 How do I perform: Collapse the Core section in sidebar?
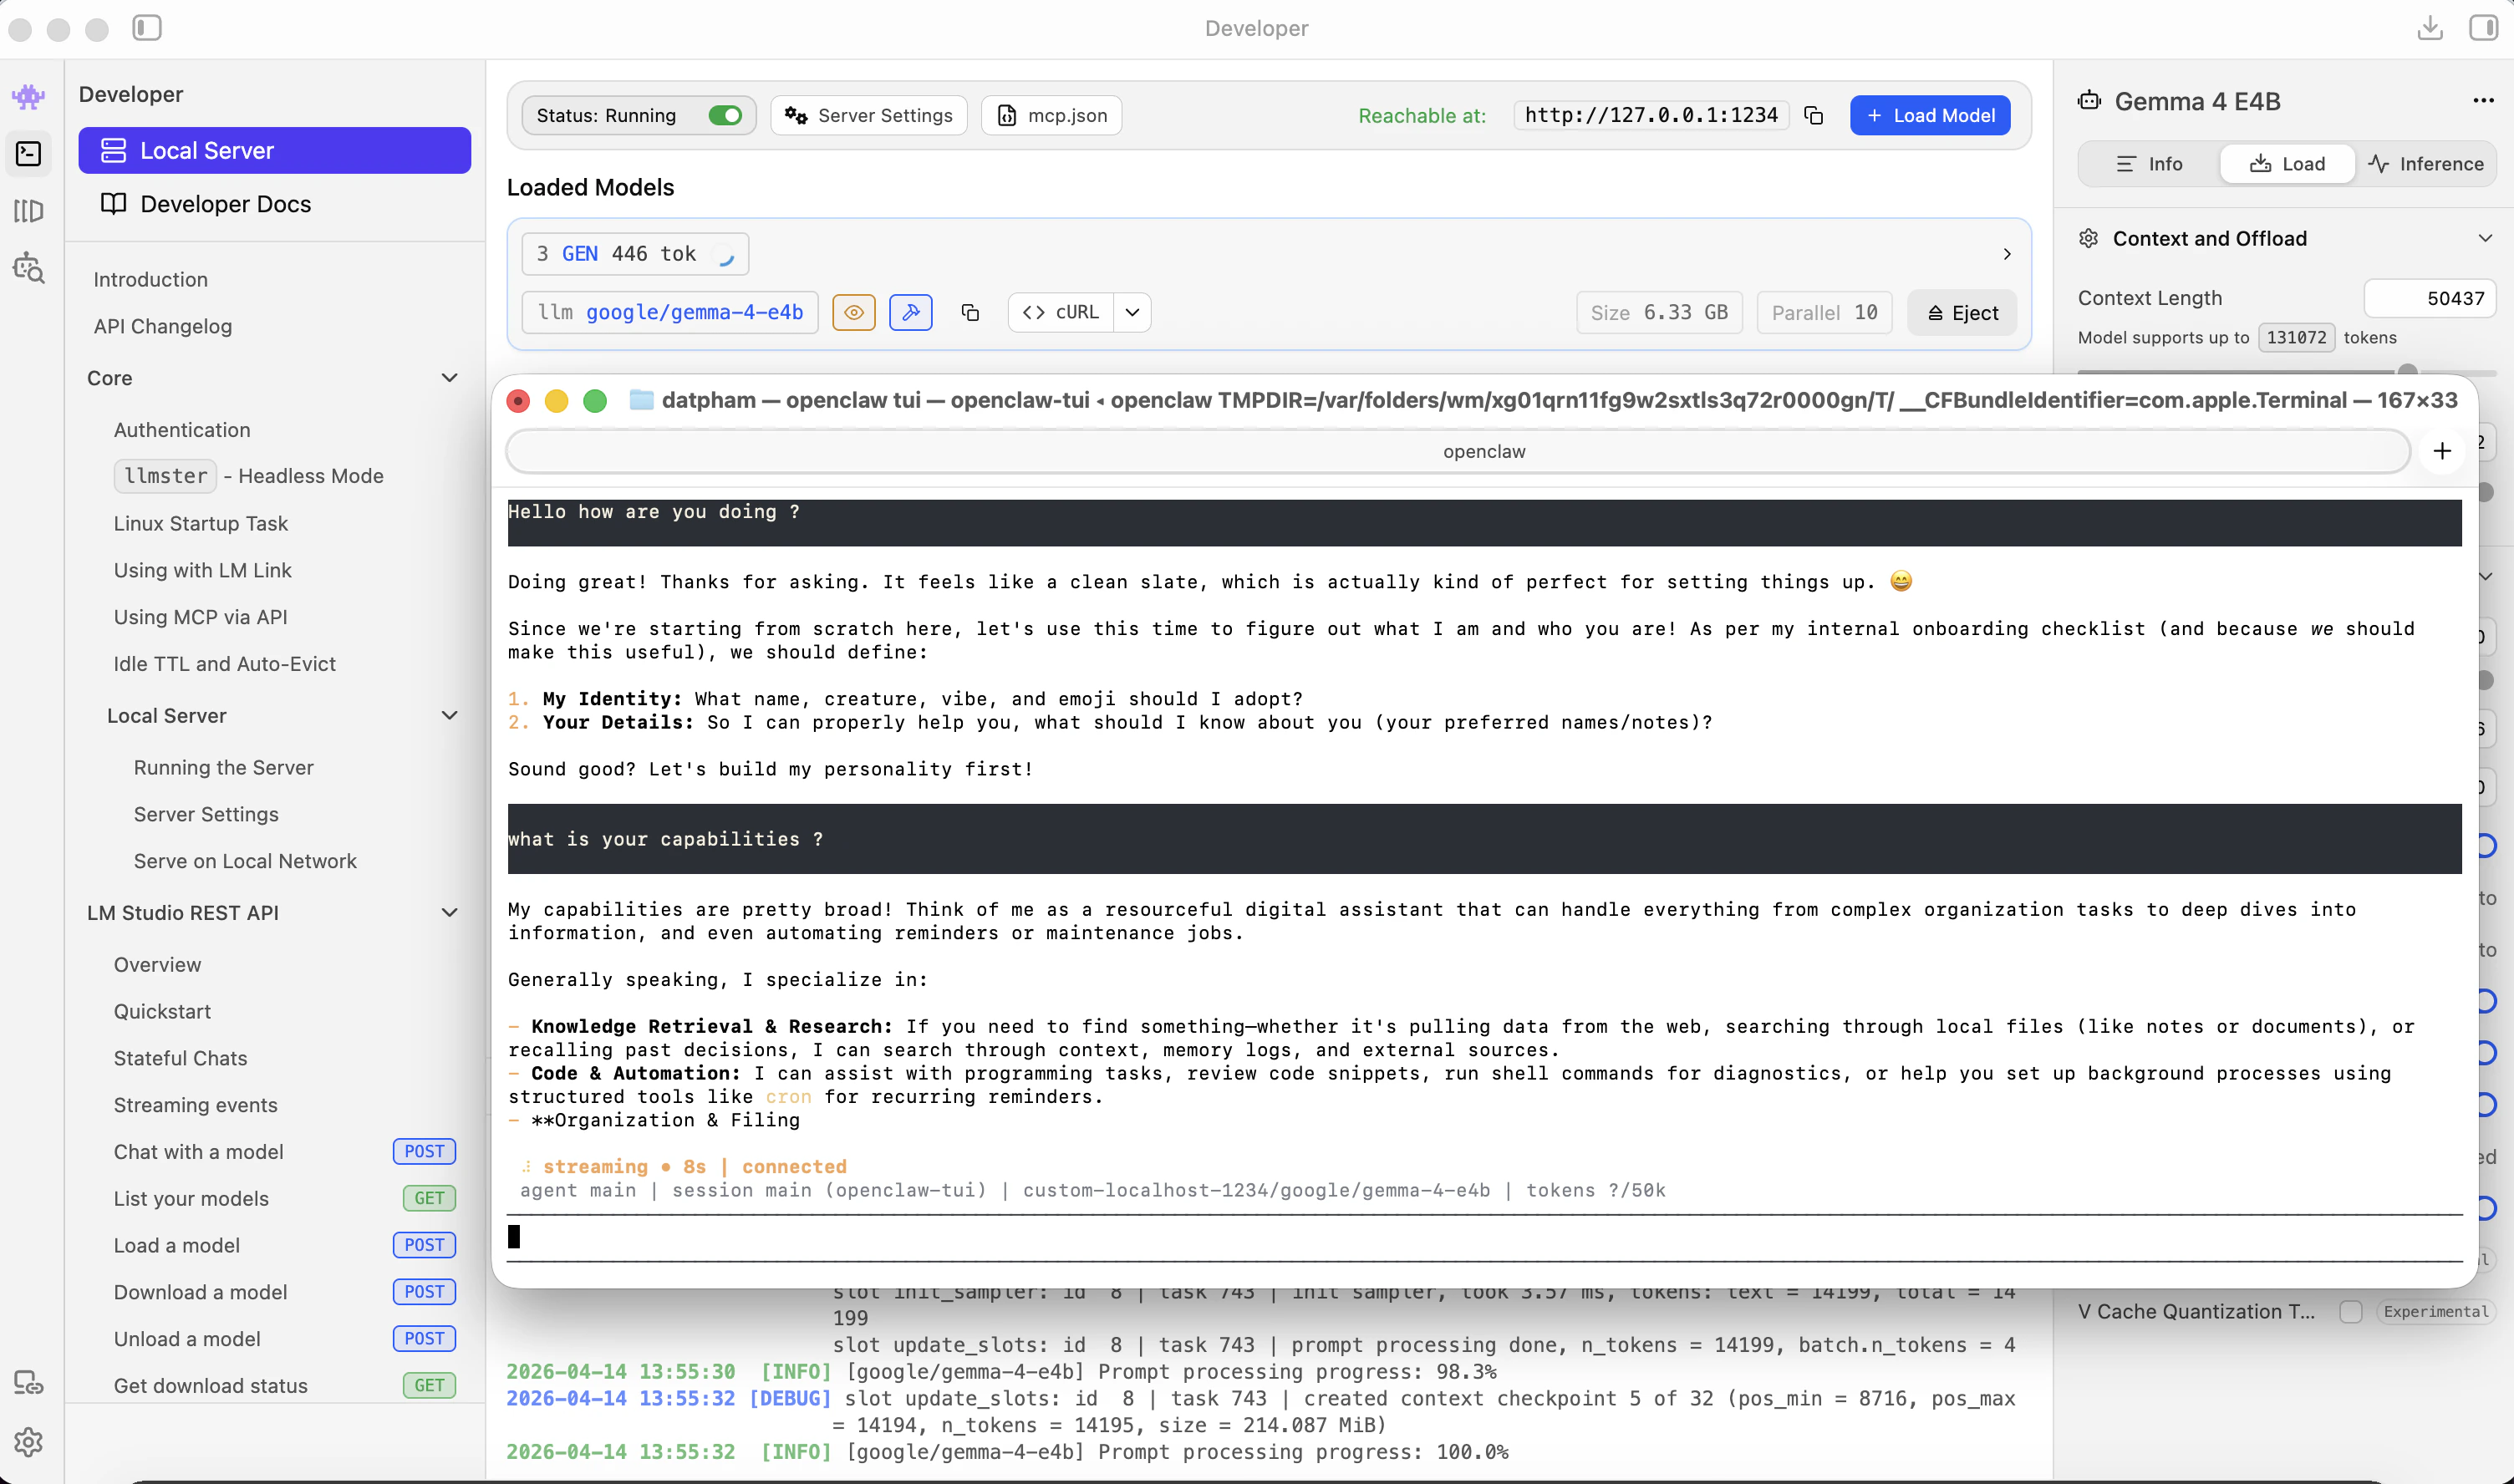[450, 377]
